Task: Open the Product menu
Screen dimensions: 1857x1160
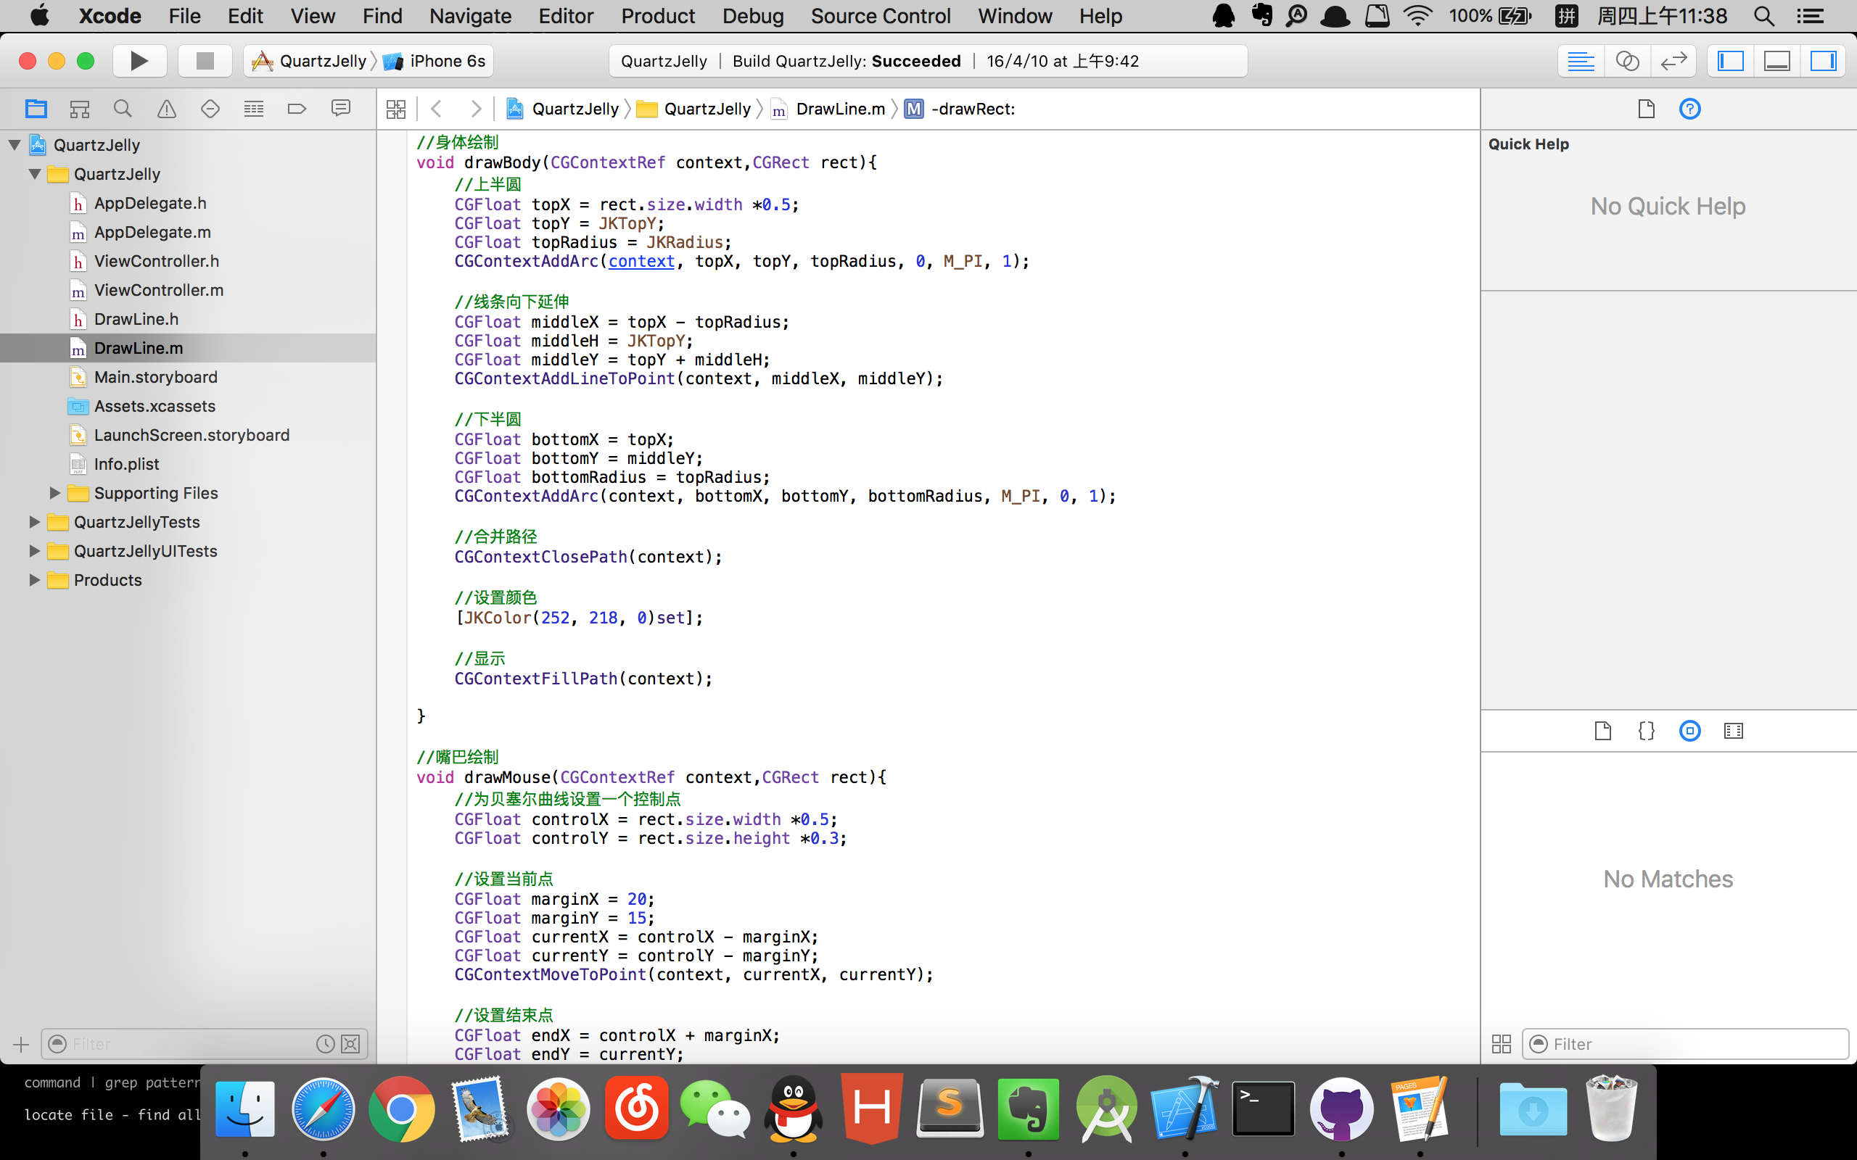Action: click(x=658, y=15)
